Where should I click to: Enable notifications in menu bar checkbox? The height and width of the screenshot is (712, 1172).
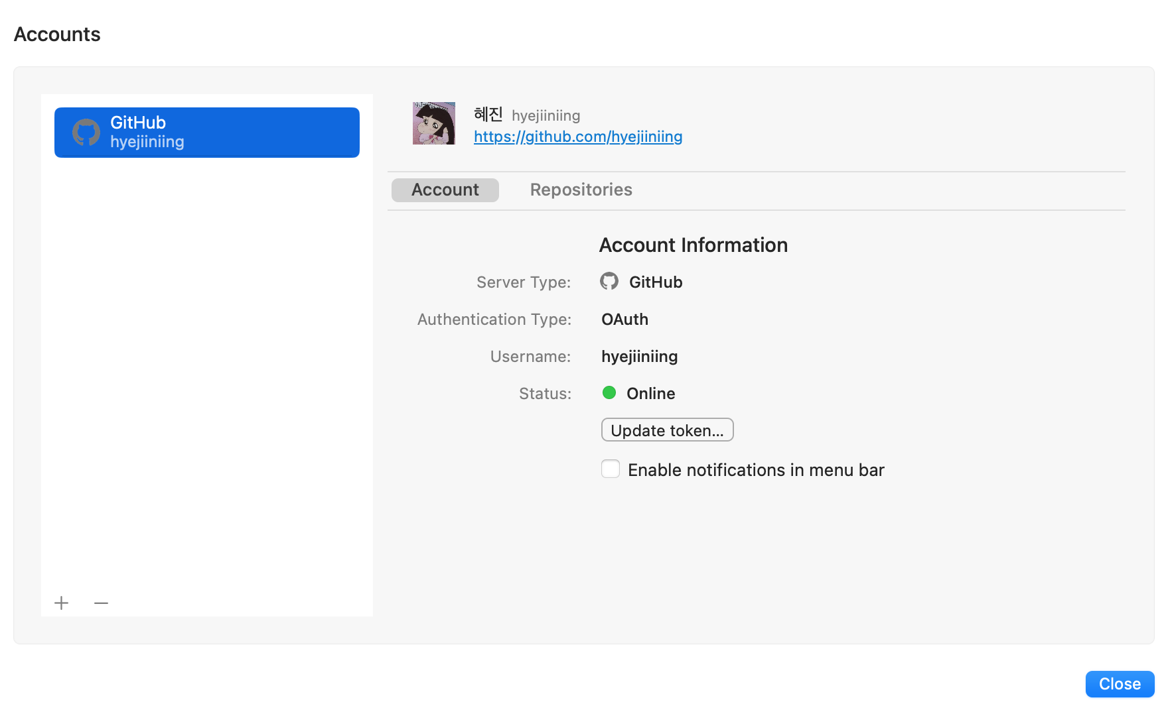[x=611, y=469]
